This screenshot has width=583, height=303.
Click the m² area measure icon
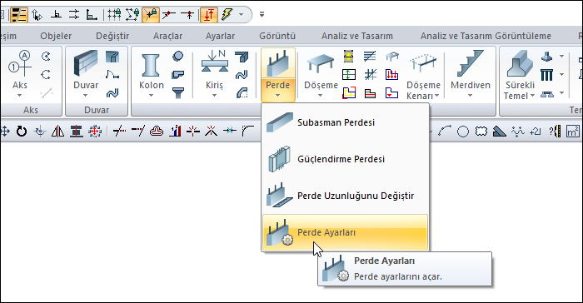[x=573, y=132]
